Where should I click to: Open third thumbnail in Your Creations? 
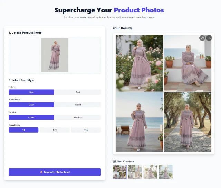150,172
